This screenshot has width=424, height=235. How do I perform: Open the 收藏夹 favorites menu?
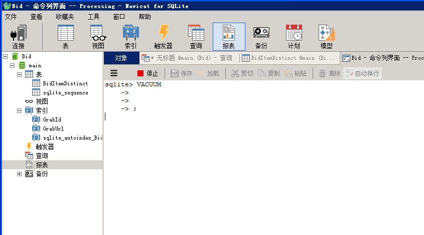coord(65,17)
